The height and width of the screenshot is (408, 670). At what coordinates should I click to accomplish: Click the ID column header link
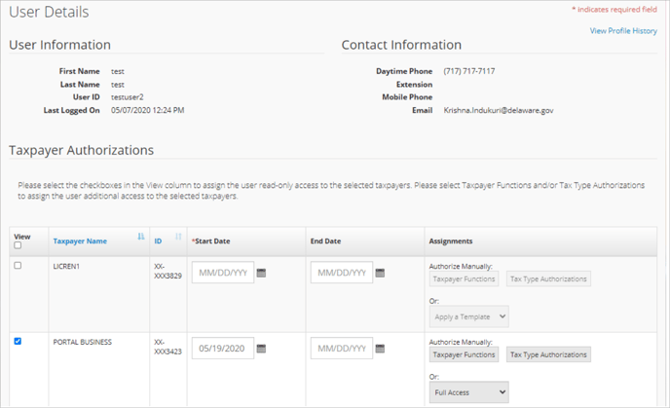tap(158, 241)
